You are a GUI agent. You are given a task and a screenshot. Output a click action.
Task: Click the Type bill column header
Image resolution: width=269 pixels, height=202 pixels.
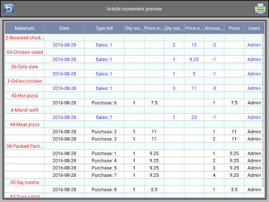click(104, 28)
